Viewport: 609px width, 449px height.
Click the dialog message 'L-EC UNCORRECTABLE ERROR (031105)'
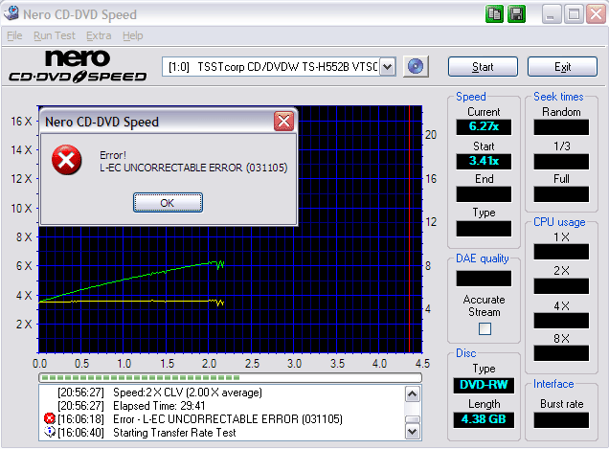[x=193, y=168]
